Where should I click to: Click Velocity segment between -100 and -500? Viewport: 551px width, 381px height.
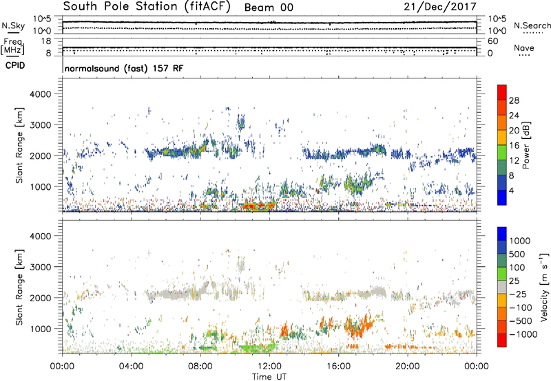tap(502, 314)
